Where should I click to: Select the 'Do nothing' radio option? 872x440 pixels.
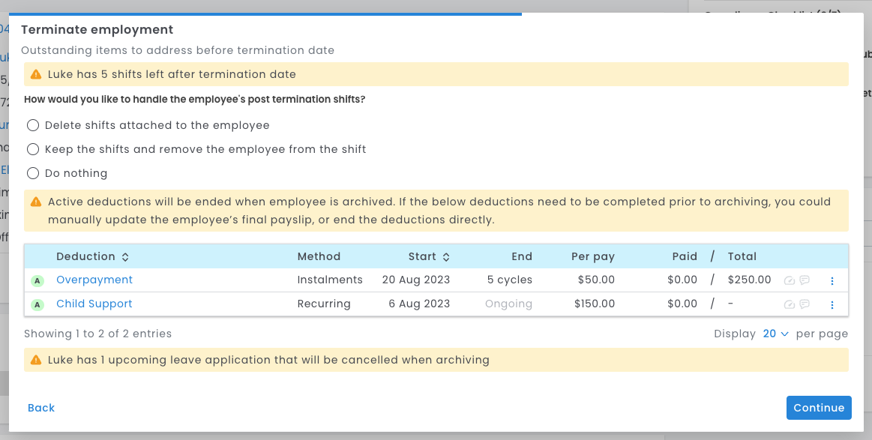coord(33,173)
